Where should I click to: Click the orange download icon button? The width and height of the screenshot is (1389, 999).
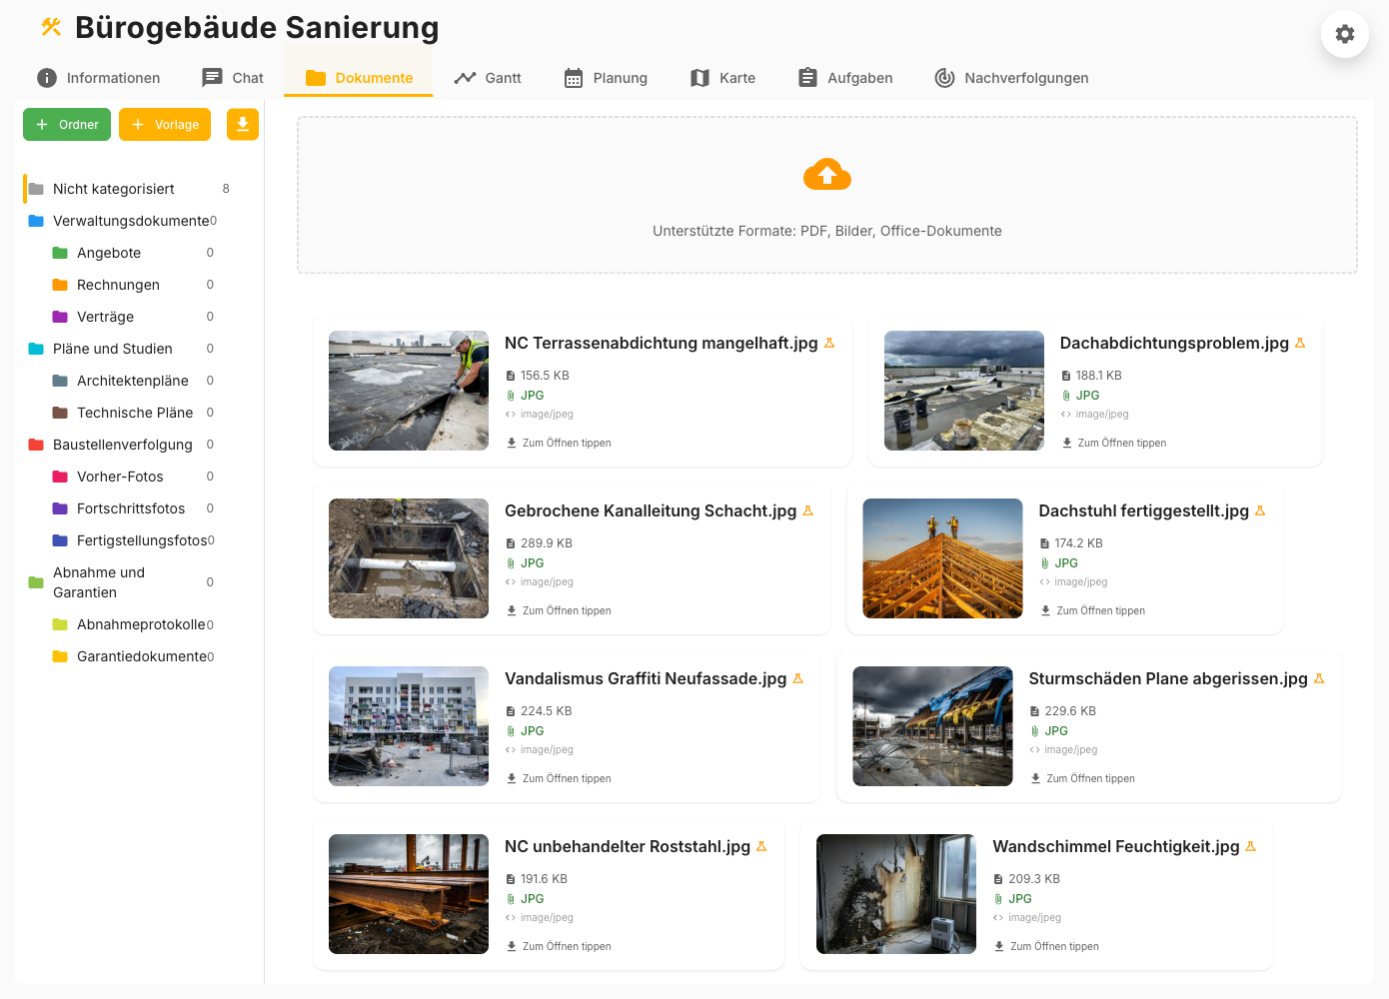point(243,125)
